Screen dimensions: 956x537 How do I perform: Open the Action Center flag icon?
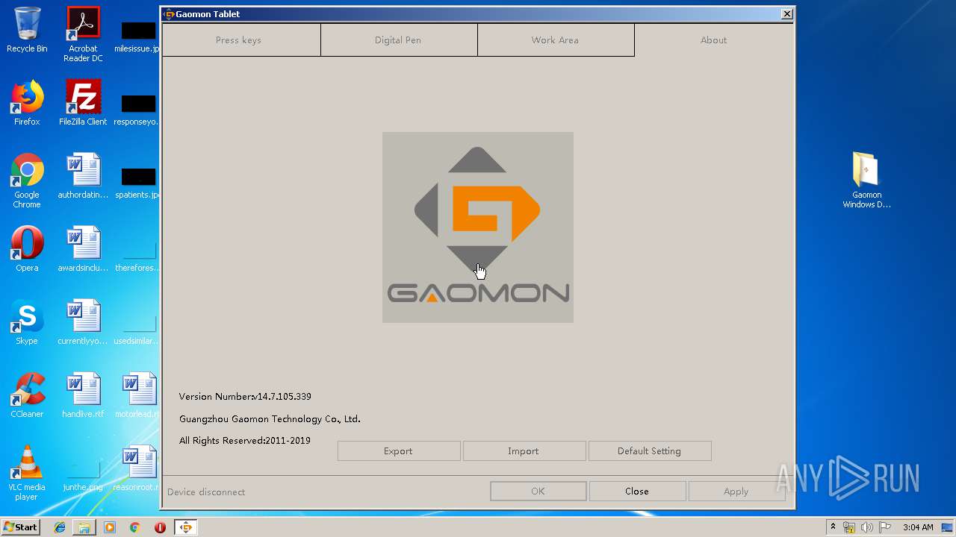(885, 527)
